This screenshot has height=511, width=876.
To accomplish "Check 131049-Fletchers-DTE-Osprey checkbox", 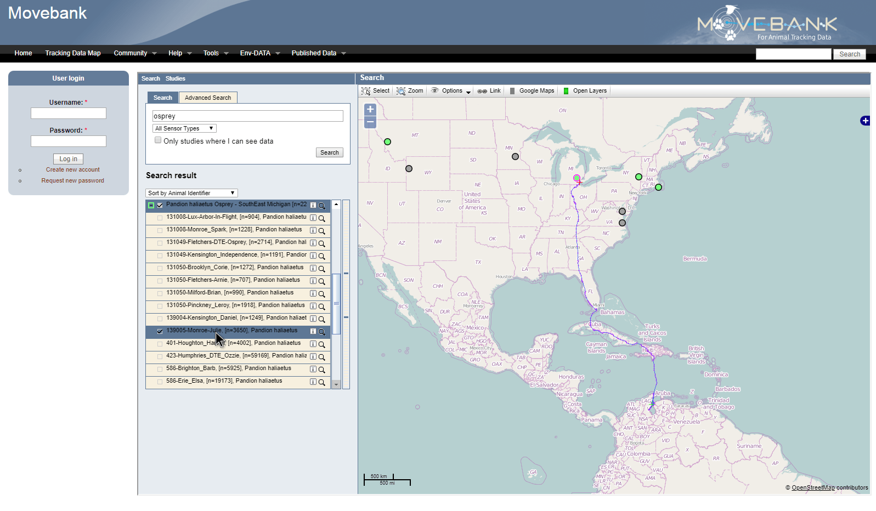I will click(x=160, y=243).
